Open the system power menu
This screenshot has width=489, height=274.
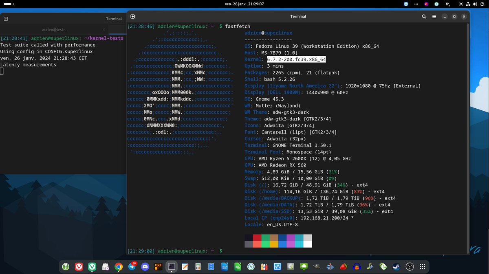point(482,4)
